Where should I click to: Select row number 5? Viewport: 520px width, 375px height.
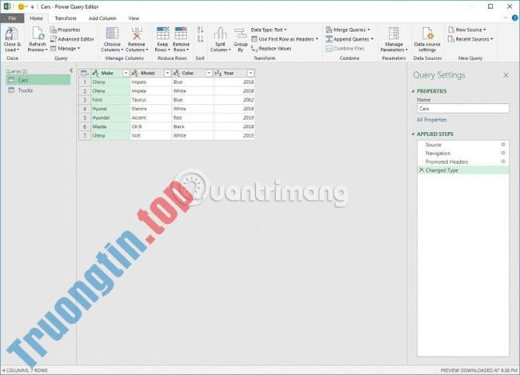tap(85, 118)
